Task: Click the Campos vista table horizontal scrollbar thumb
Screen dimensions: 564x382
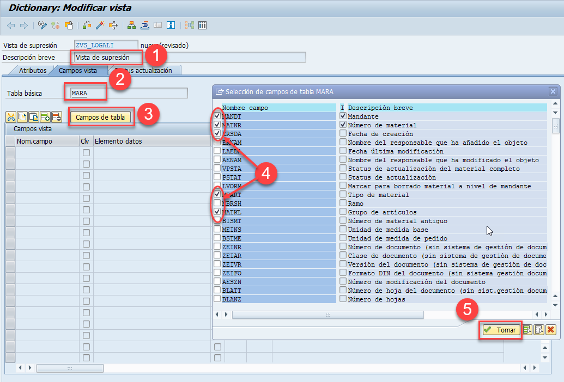Action: click(70, 368)
